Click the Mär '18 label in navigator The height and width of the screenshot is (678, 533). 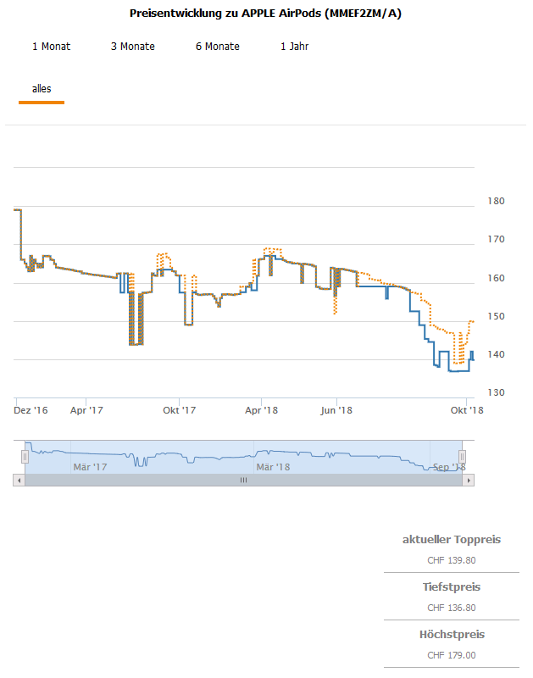(273, 467)
